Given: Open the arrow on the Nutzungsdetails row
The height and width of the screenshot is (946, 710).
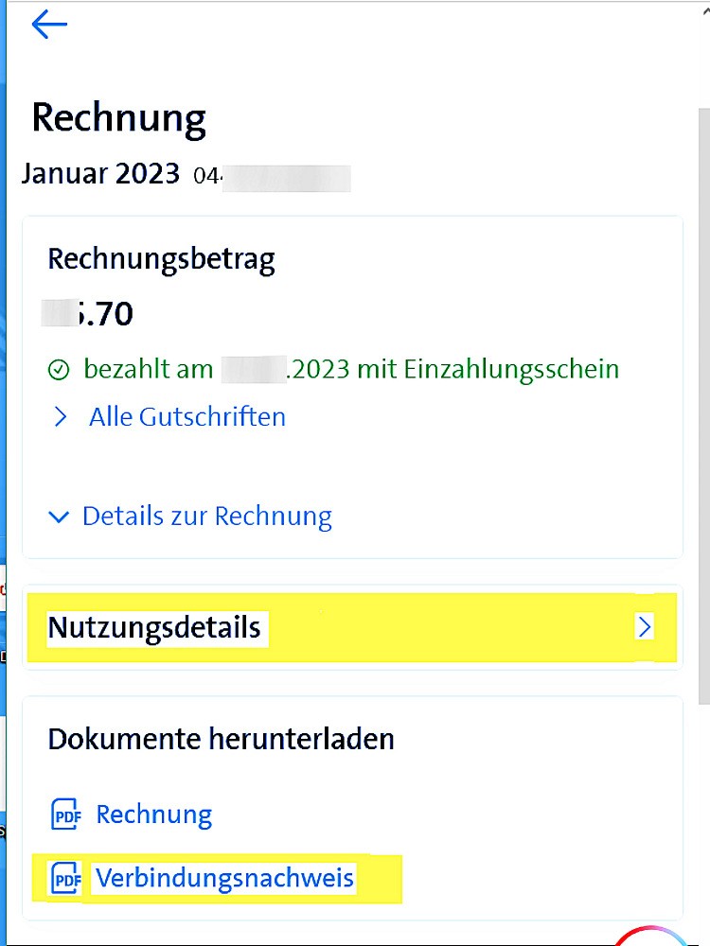Looking at the screenshot, I should click(x=645, y=626).
